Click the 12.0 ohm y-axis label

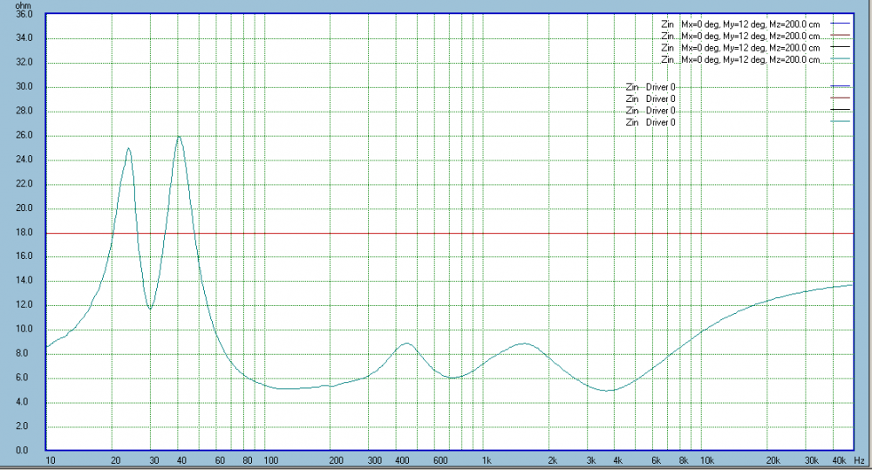[x=24, y=305]
